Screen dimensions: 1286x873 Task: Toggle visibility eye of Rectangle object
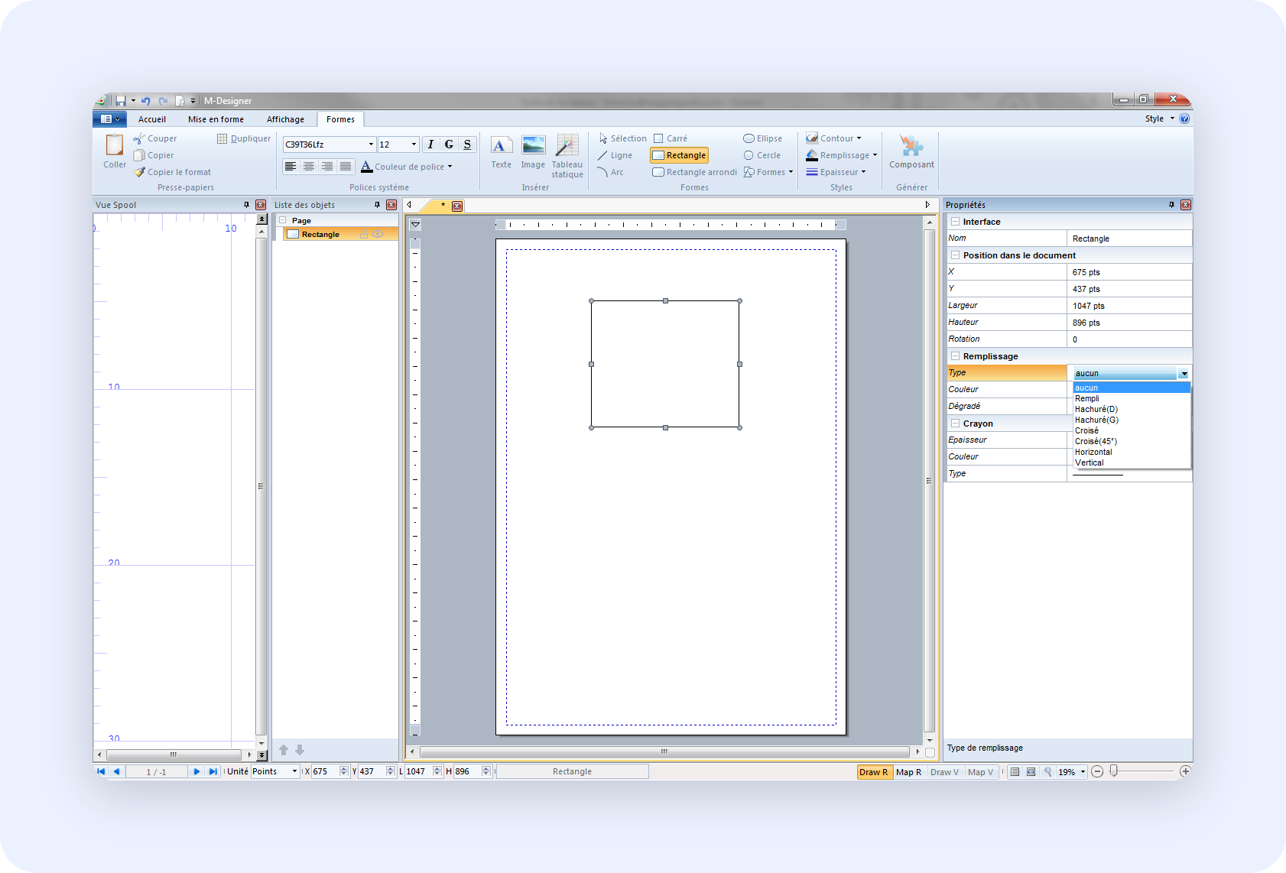click(x=378, y=234)
